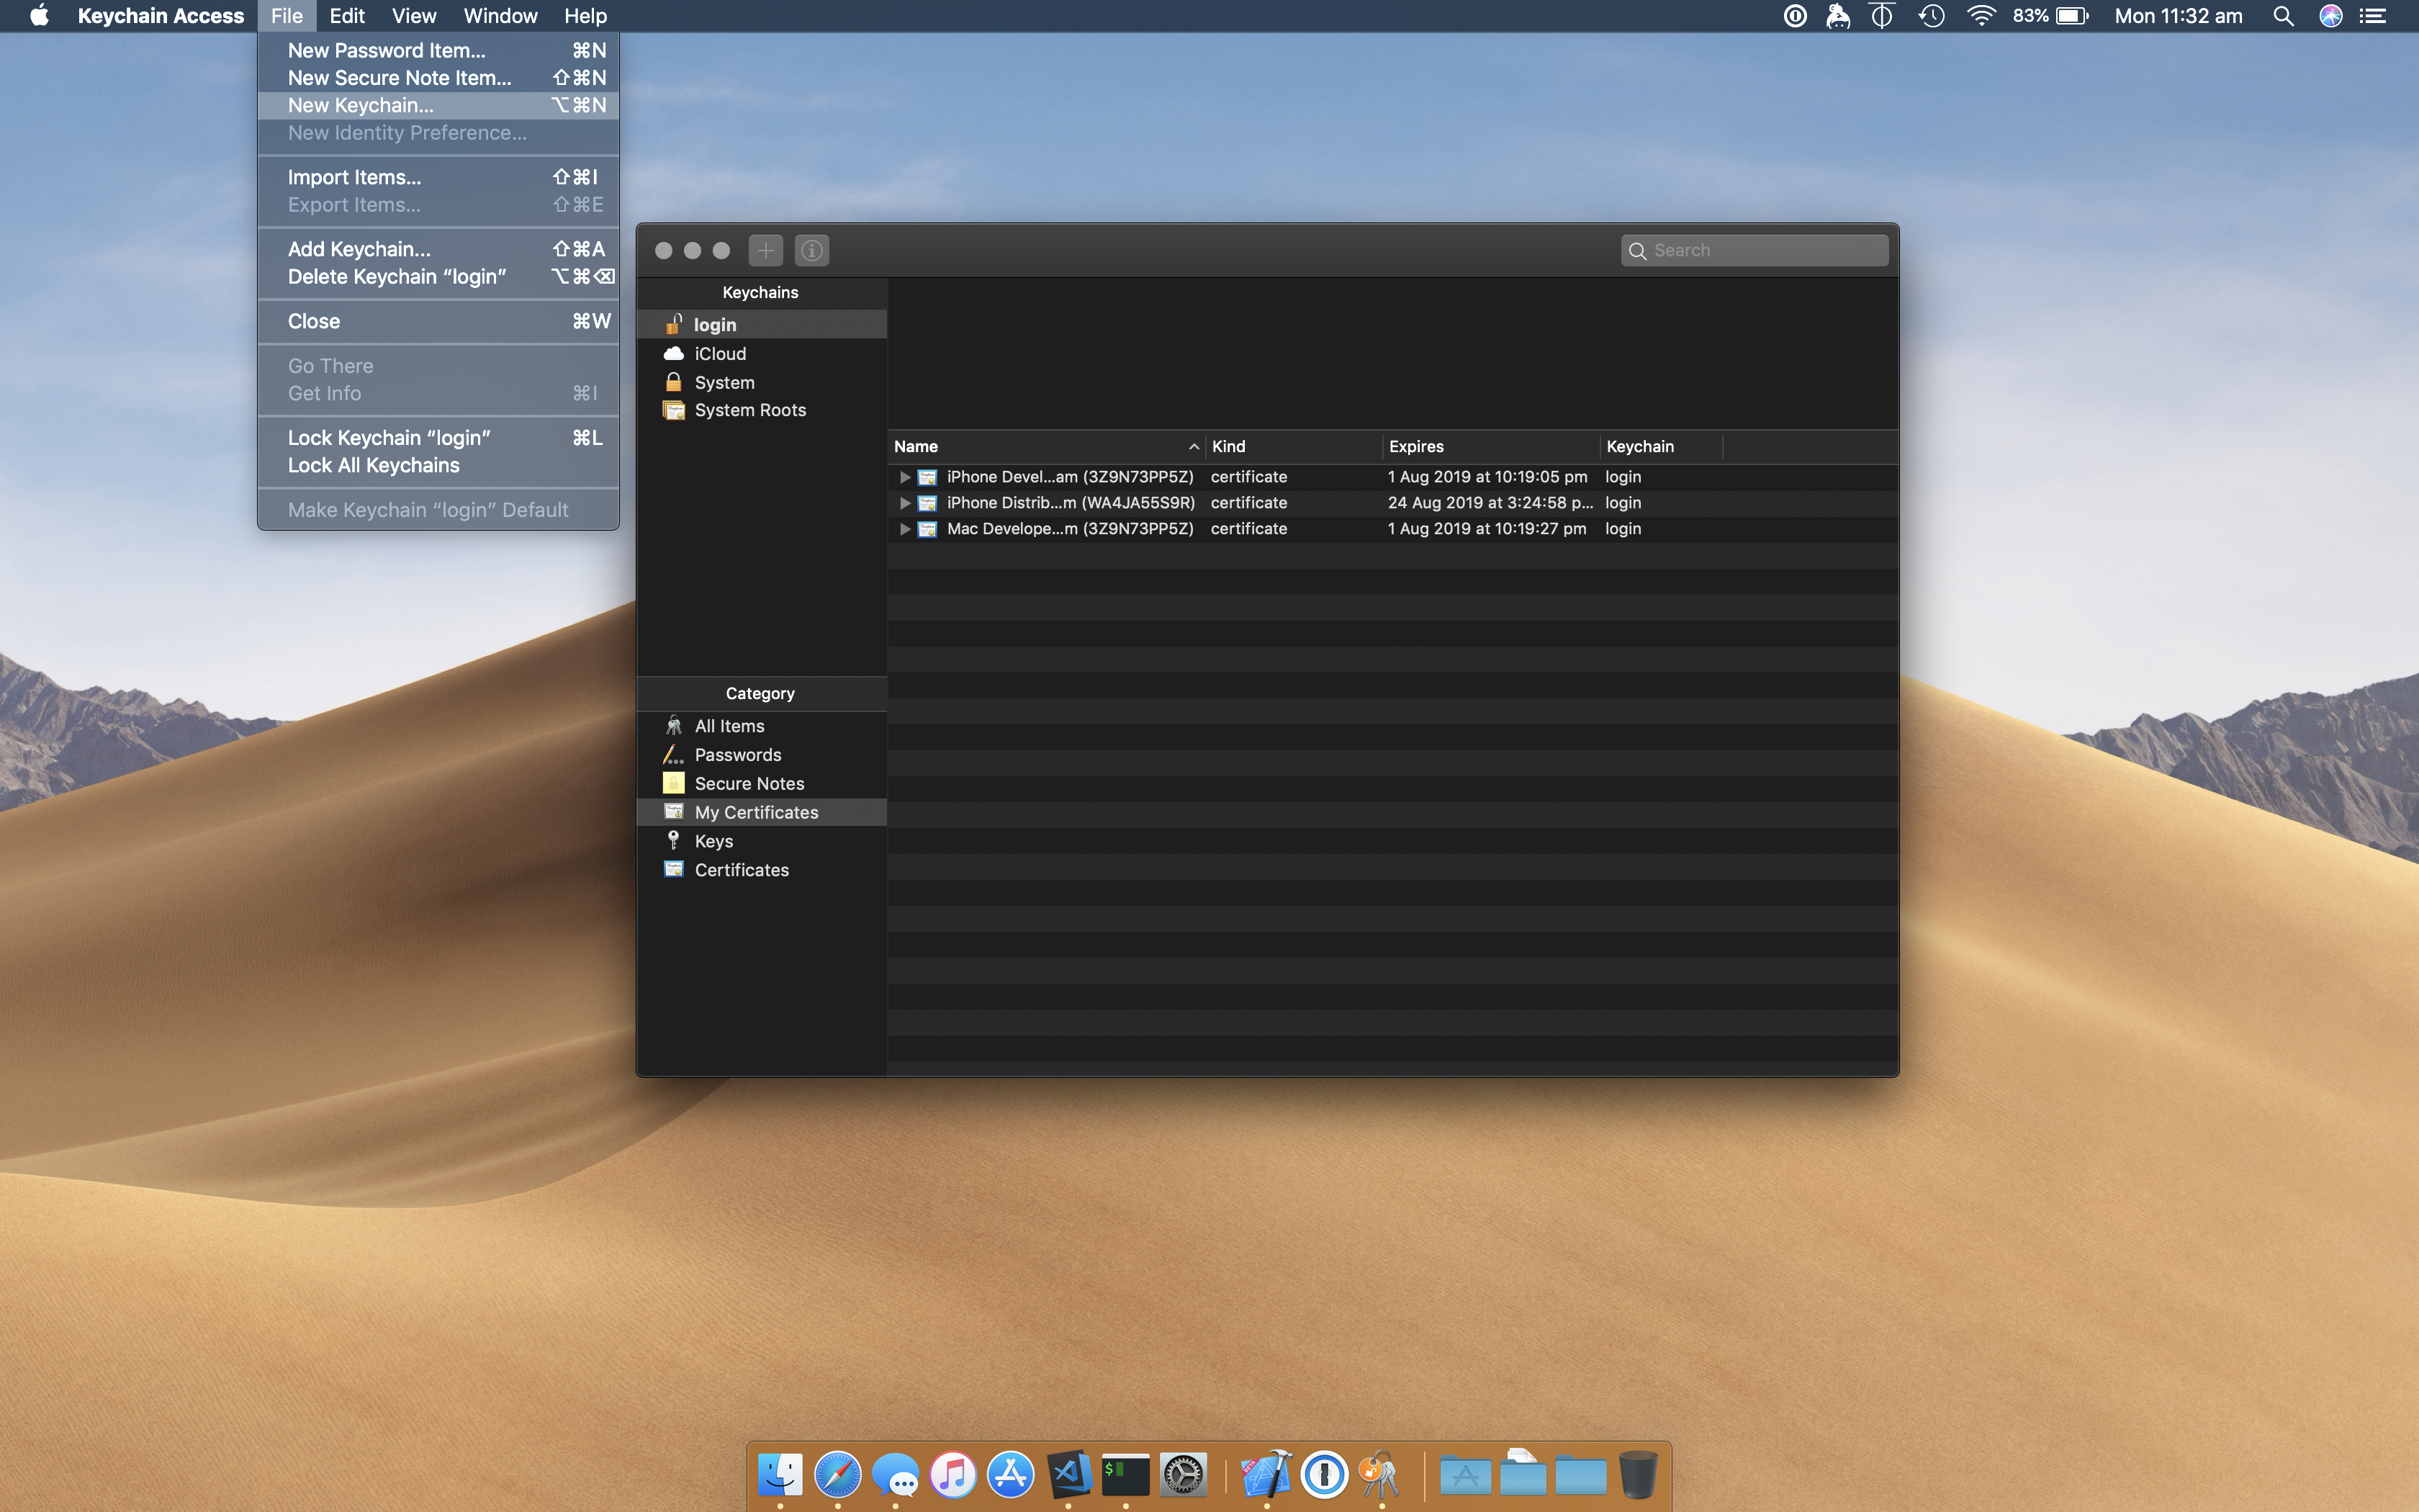2419x1512 pixels.
Task: Select iPhone Distrib...m (WA4JA55S9R) certificate
Action: 1392,503
